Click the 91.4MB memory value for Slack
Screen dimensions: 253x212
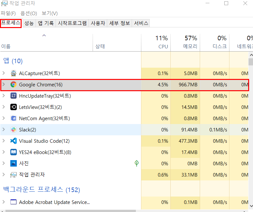[x=189, y=130]
